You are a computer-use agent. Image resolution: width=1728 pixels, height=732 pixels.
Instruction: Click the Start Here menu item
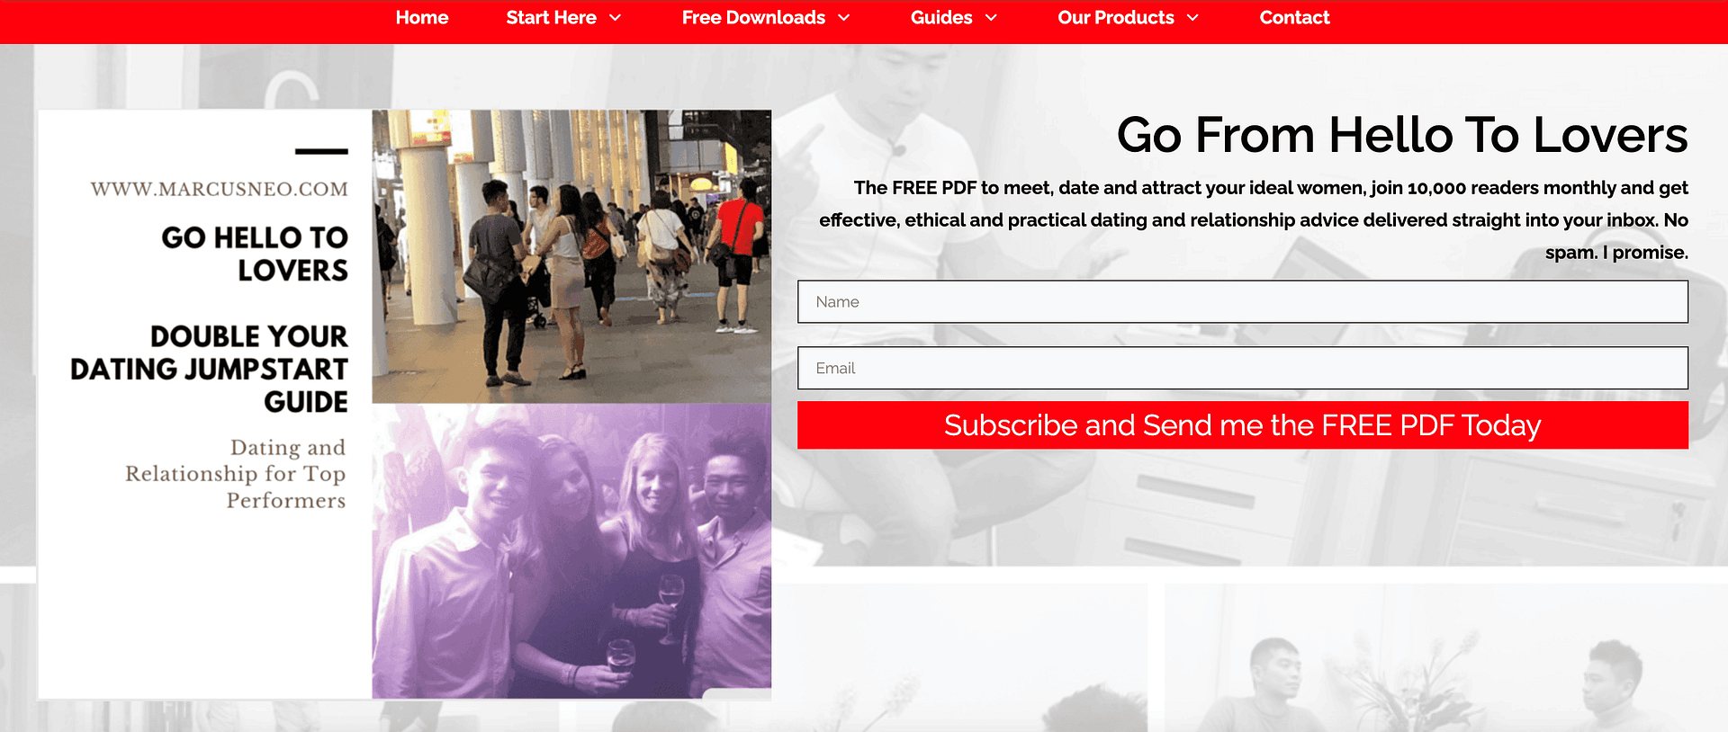[551, 18]
